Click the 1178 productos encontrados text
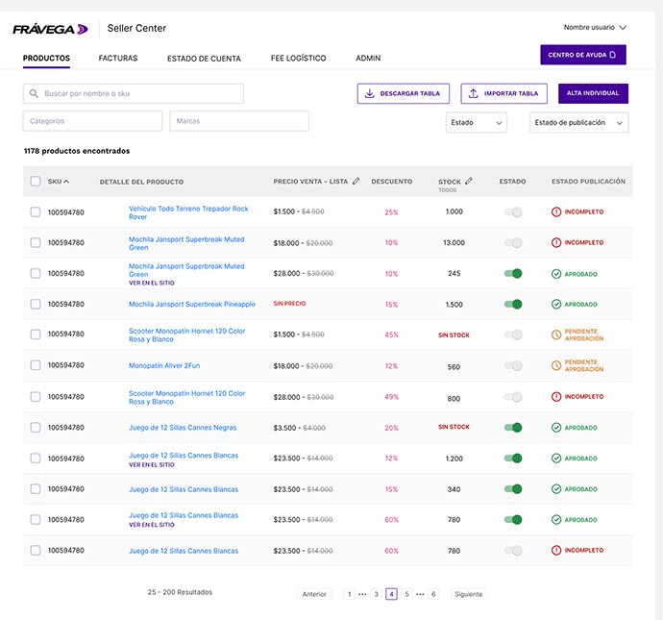The image size is (663, 620). [77, 151]
